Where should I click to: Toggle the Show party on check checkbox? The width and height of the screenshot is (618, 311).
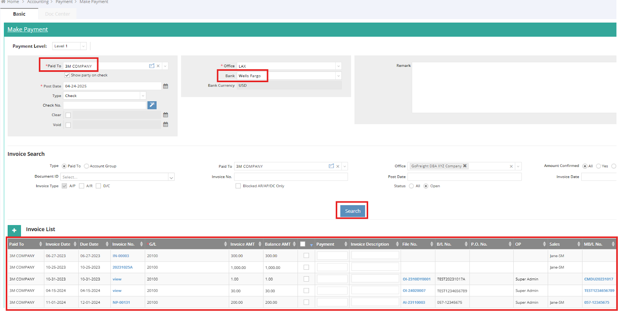pyautogui.click(x=67, y=75)
